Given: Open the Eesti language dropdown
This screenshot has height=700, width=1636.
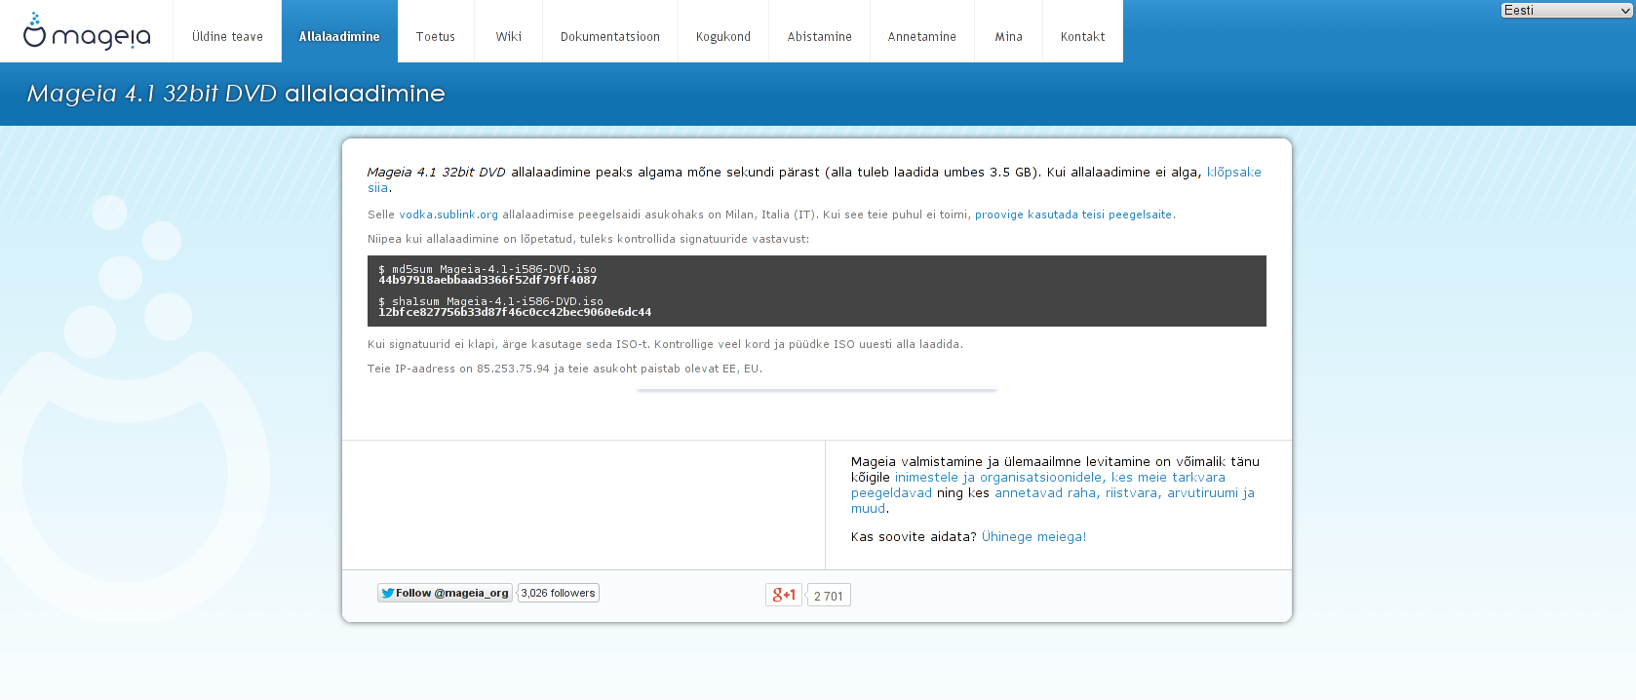Looking at the screenshot, I should [1567, 10].
